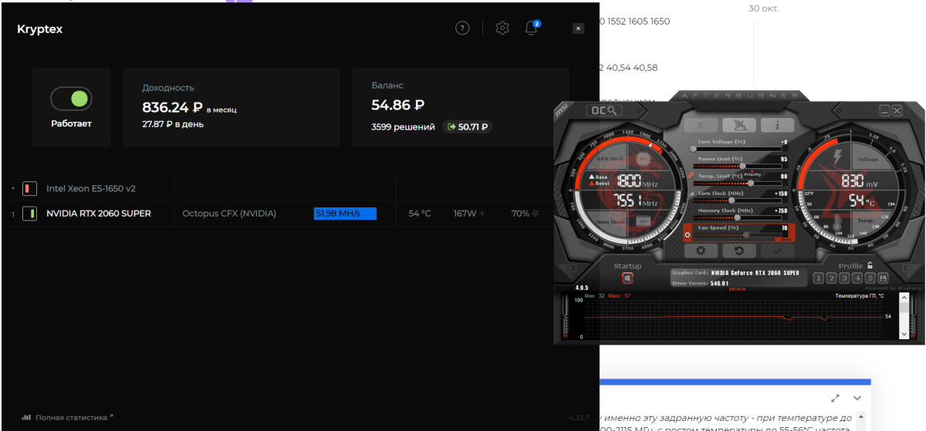Click the Memory Clock value +750 field
The height and width of the screenshot is (431, 926).
[x=782, y=210]
